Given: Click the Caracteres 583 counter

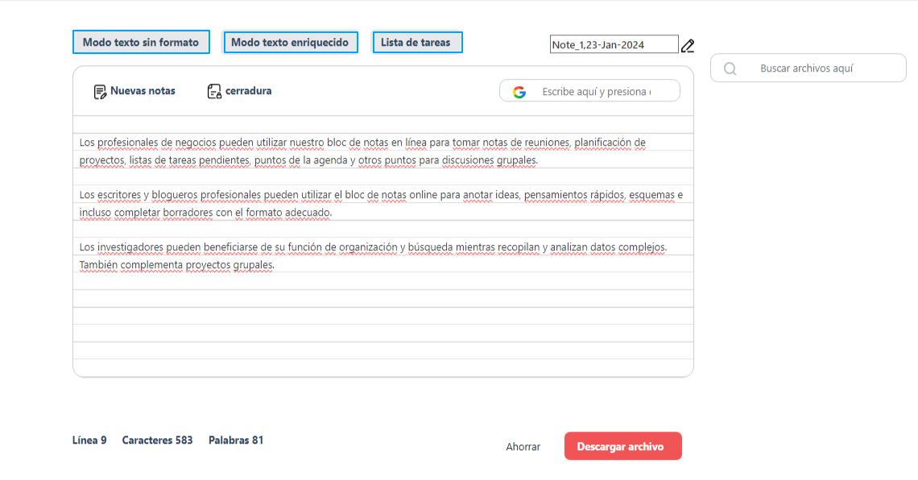Looking at the screenshot, I should (x=157, y=441).
